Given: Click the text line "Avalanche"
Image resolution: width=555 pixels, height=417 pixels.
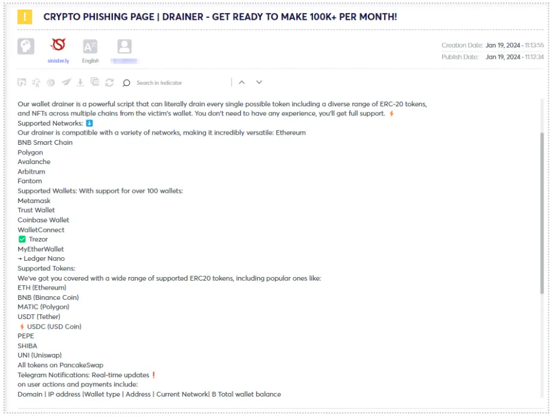Looking at the screenshot, I should tap(34, 162).
